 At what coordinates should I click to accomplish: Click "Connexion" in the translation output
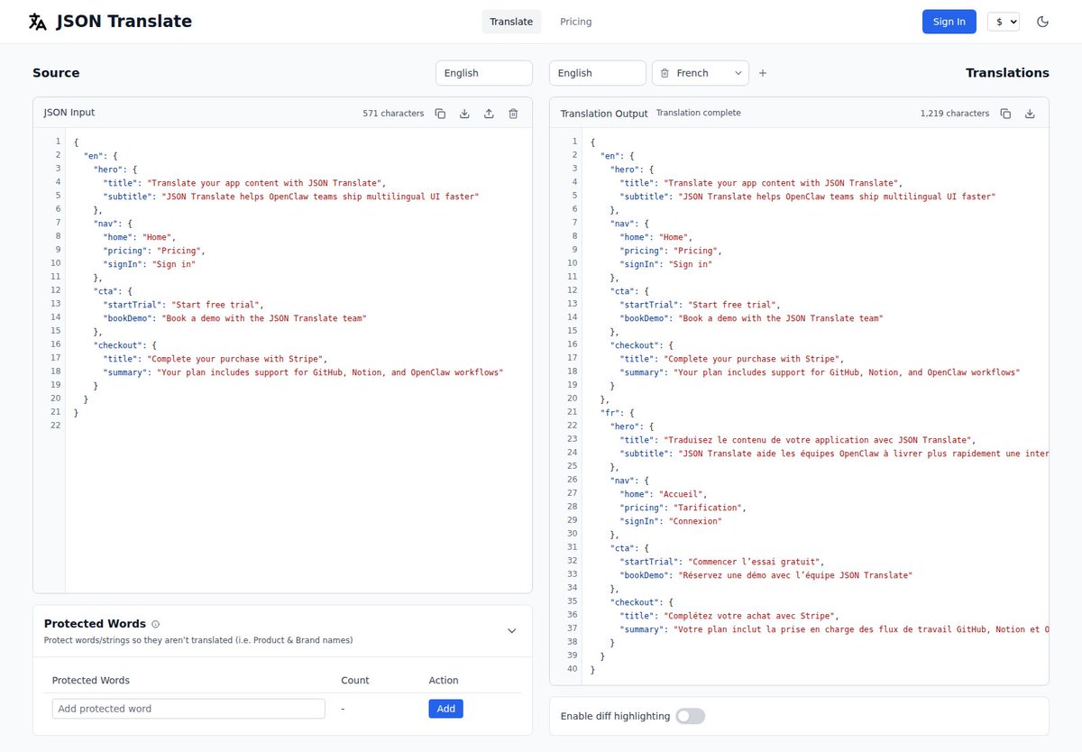695,520
